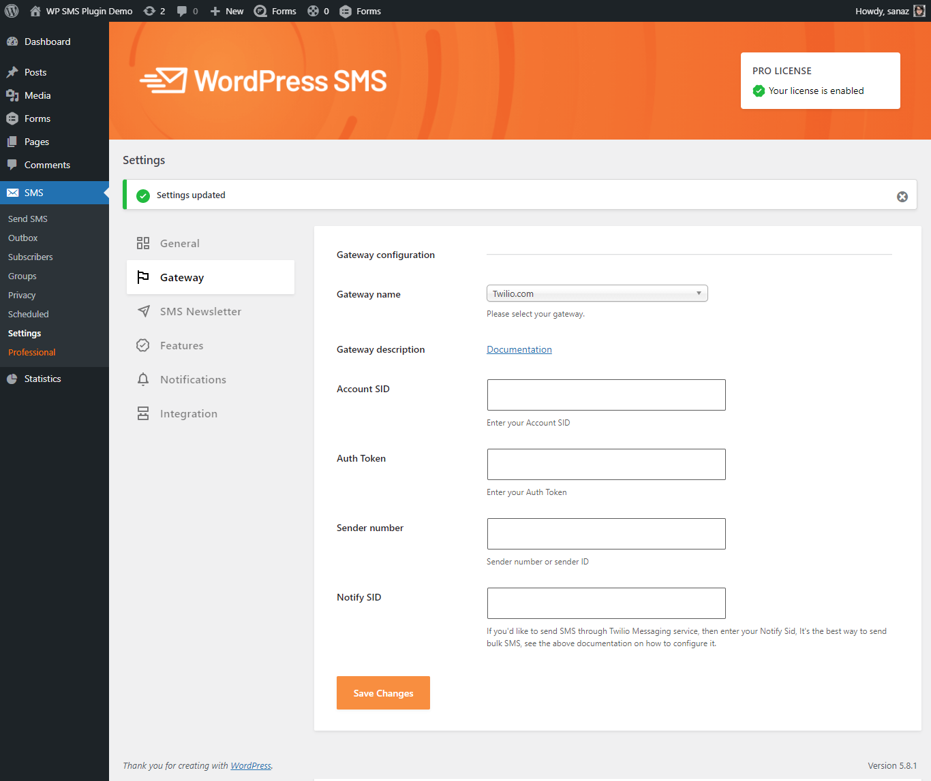This screenshot has width=931, height=781.
Task: Focus the Notify SID field
Action: (x=607, y=603)
